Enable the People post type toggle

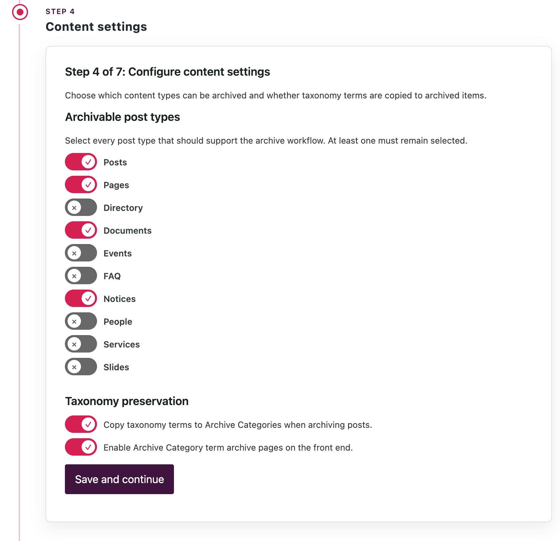[x=81, y=321]
